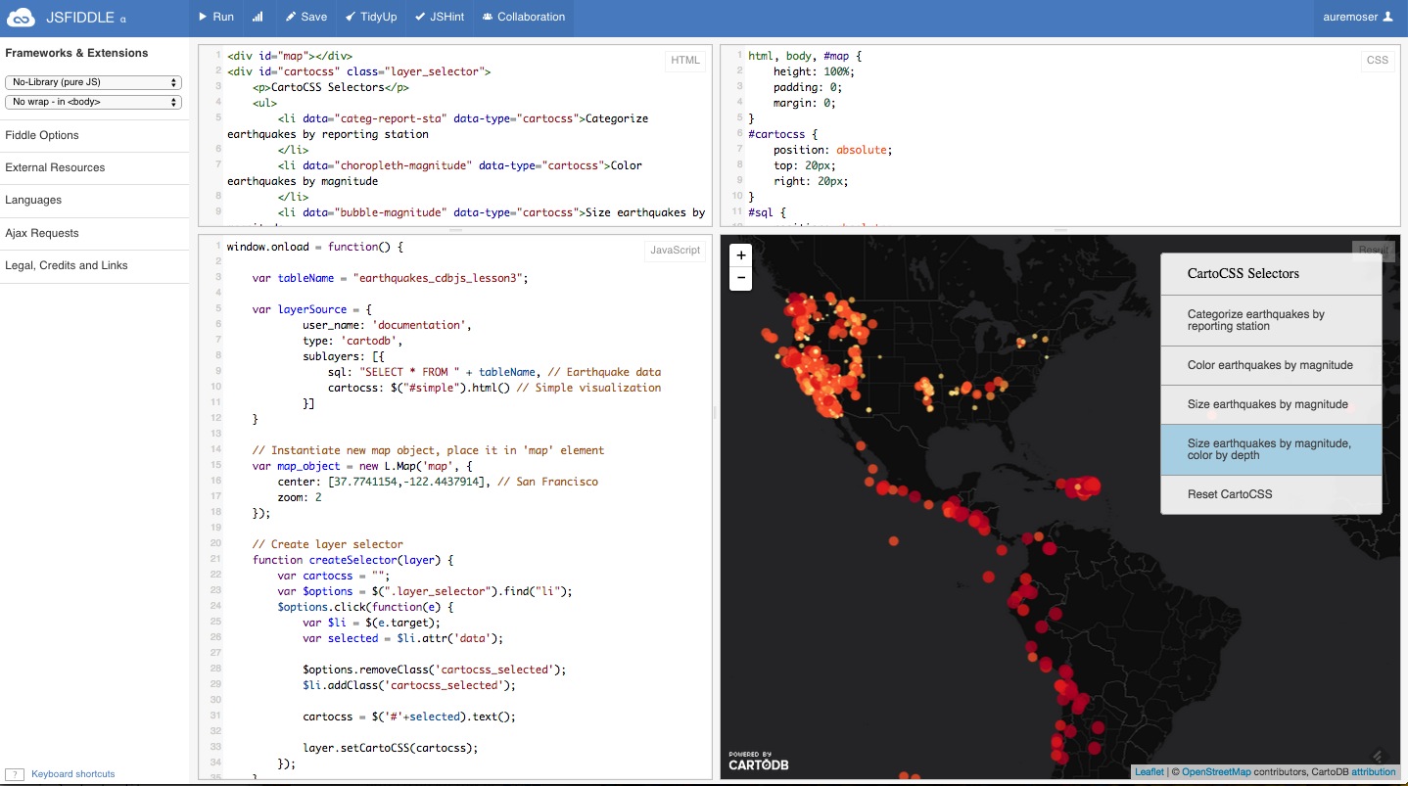Click the keyboard shortcuts question mark icon

[14, 774]
